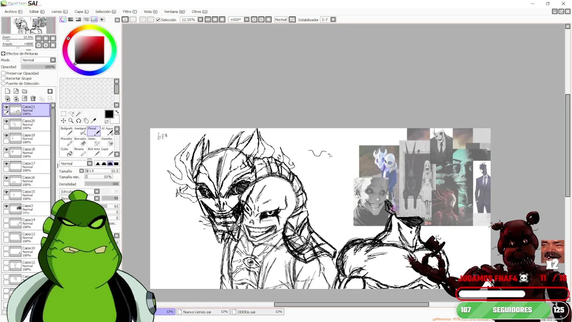Delete the current layer with trash icon

(33, 98)
